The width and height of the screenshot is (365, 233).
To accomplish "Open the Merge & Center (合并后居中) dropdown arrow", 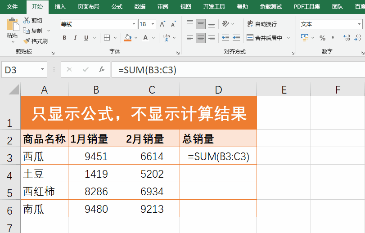I will pos(288,38).
